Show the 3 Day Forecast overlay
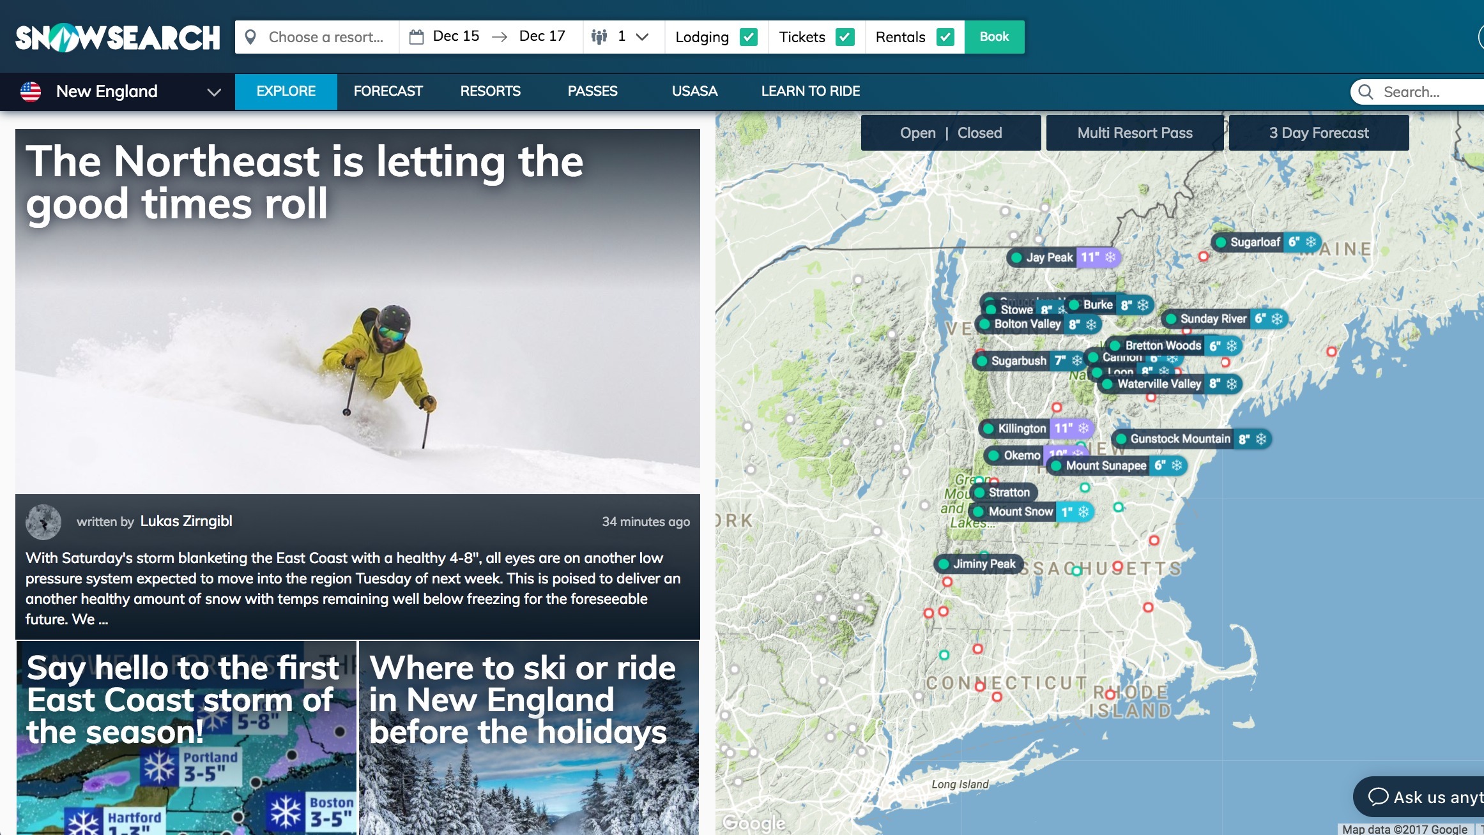 click(x=1319, y=133)
